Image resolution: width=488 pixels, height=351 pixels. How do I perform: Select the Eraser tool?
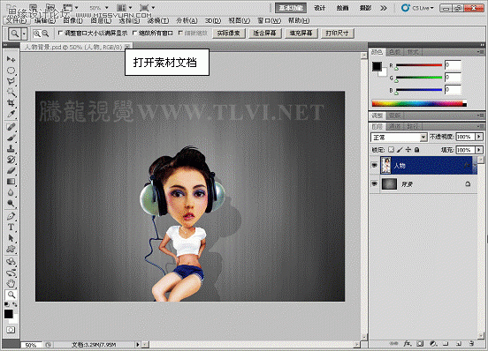tap(11, 170)
